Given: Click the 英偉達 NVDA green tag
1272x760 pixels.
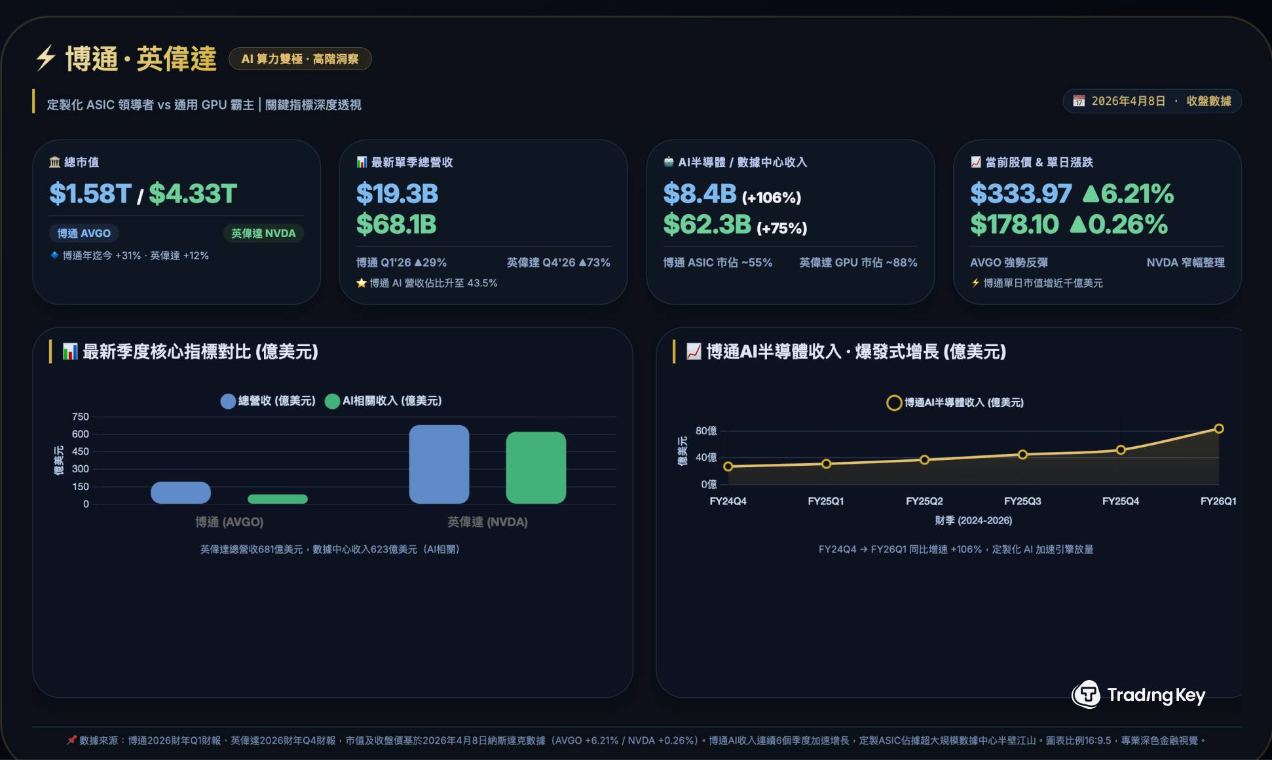Looking at the screenshot, I should (263, 233).
